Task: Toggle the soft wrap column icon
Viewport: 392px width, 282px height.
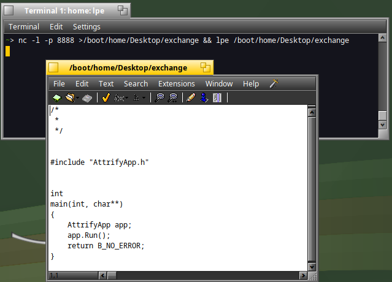Action: [217, 97]
